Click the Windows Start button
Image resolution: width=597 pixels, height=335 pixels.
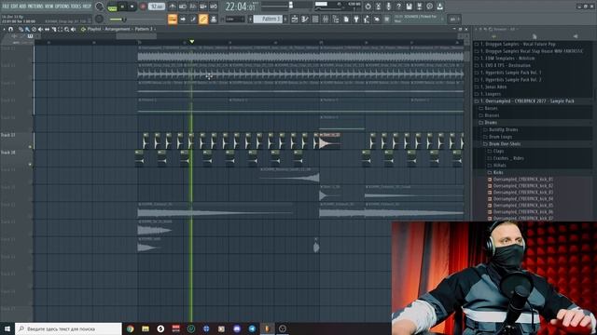[7, 328]
